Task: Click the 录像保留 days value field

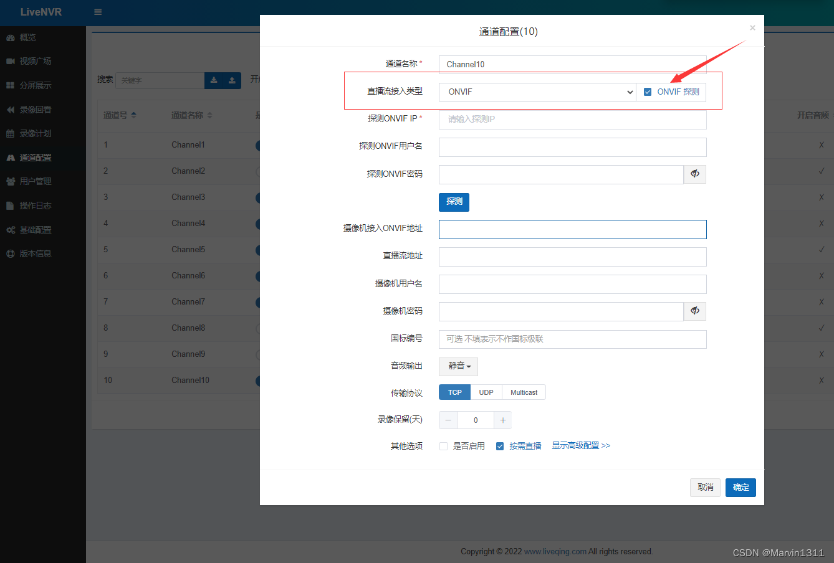Action: coord(476,420)
